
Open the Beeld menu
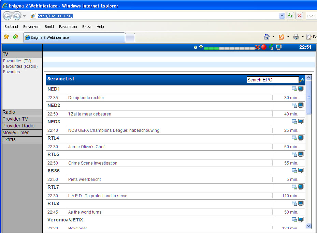coord(49,27)
